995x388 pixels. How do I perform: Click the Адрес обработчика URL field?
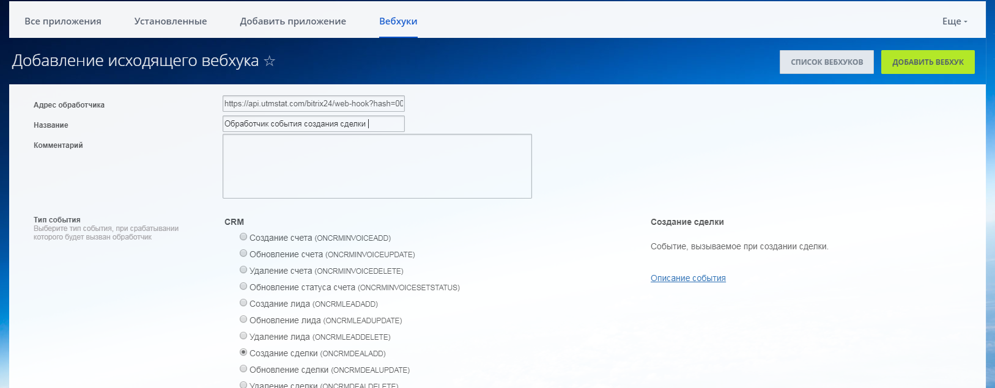tap(313, 104)
